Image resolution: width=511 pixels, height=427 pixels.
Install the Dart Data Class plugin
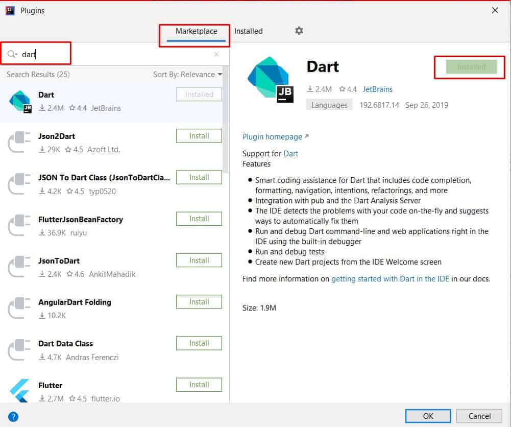pos(199,343)
